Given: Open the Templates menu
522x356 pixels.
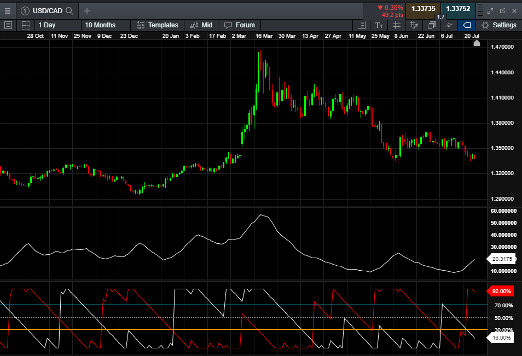Looking at the screenshot, I should tap(157, 25).
